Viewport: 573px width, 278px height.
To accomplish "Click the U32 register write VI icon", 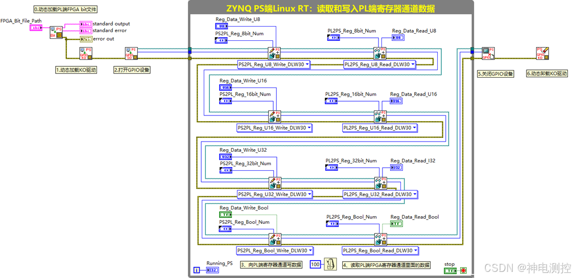I will pyautogui.click(x=275, y=183).
